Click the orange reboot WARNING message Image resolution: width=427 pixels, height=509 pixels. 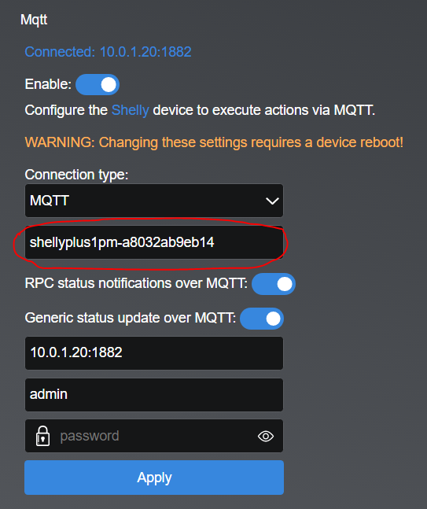(x=214, y=142)
